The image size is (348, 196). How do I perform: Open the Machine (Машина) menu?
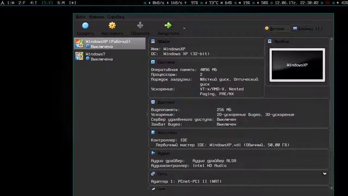(x=96, y=17)
